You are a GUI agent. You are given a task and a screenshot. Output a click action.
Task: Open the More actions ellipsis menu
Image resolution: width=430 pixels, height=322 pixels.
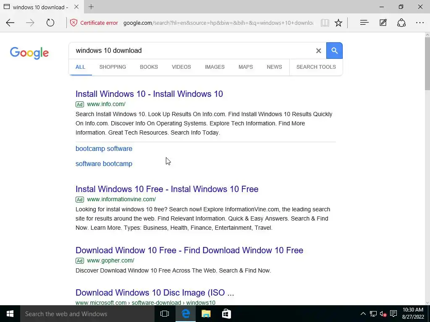click(420, 23)
